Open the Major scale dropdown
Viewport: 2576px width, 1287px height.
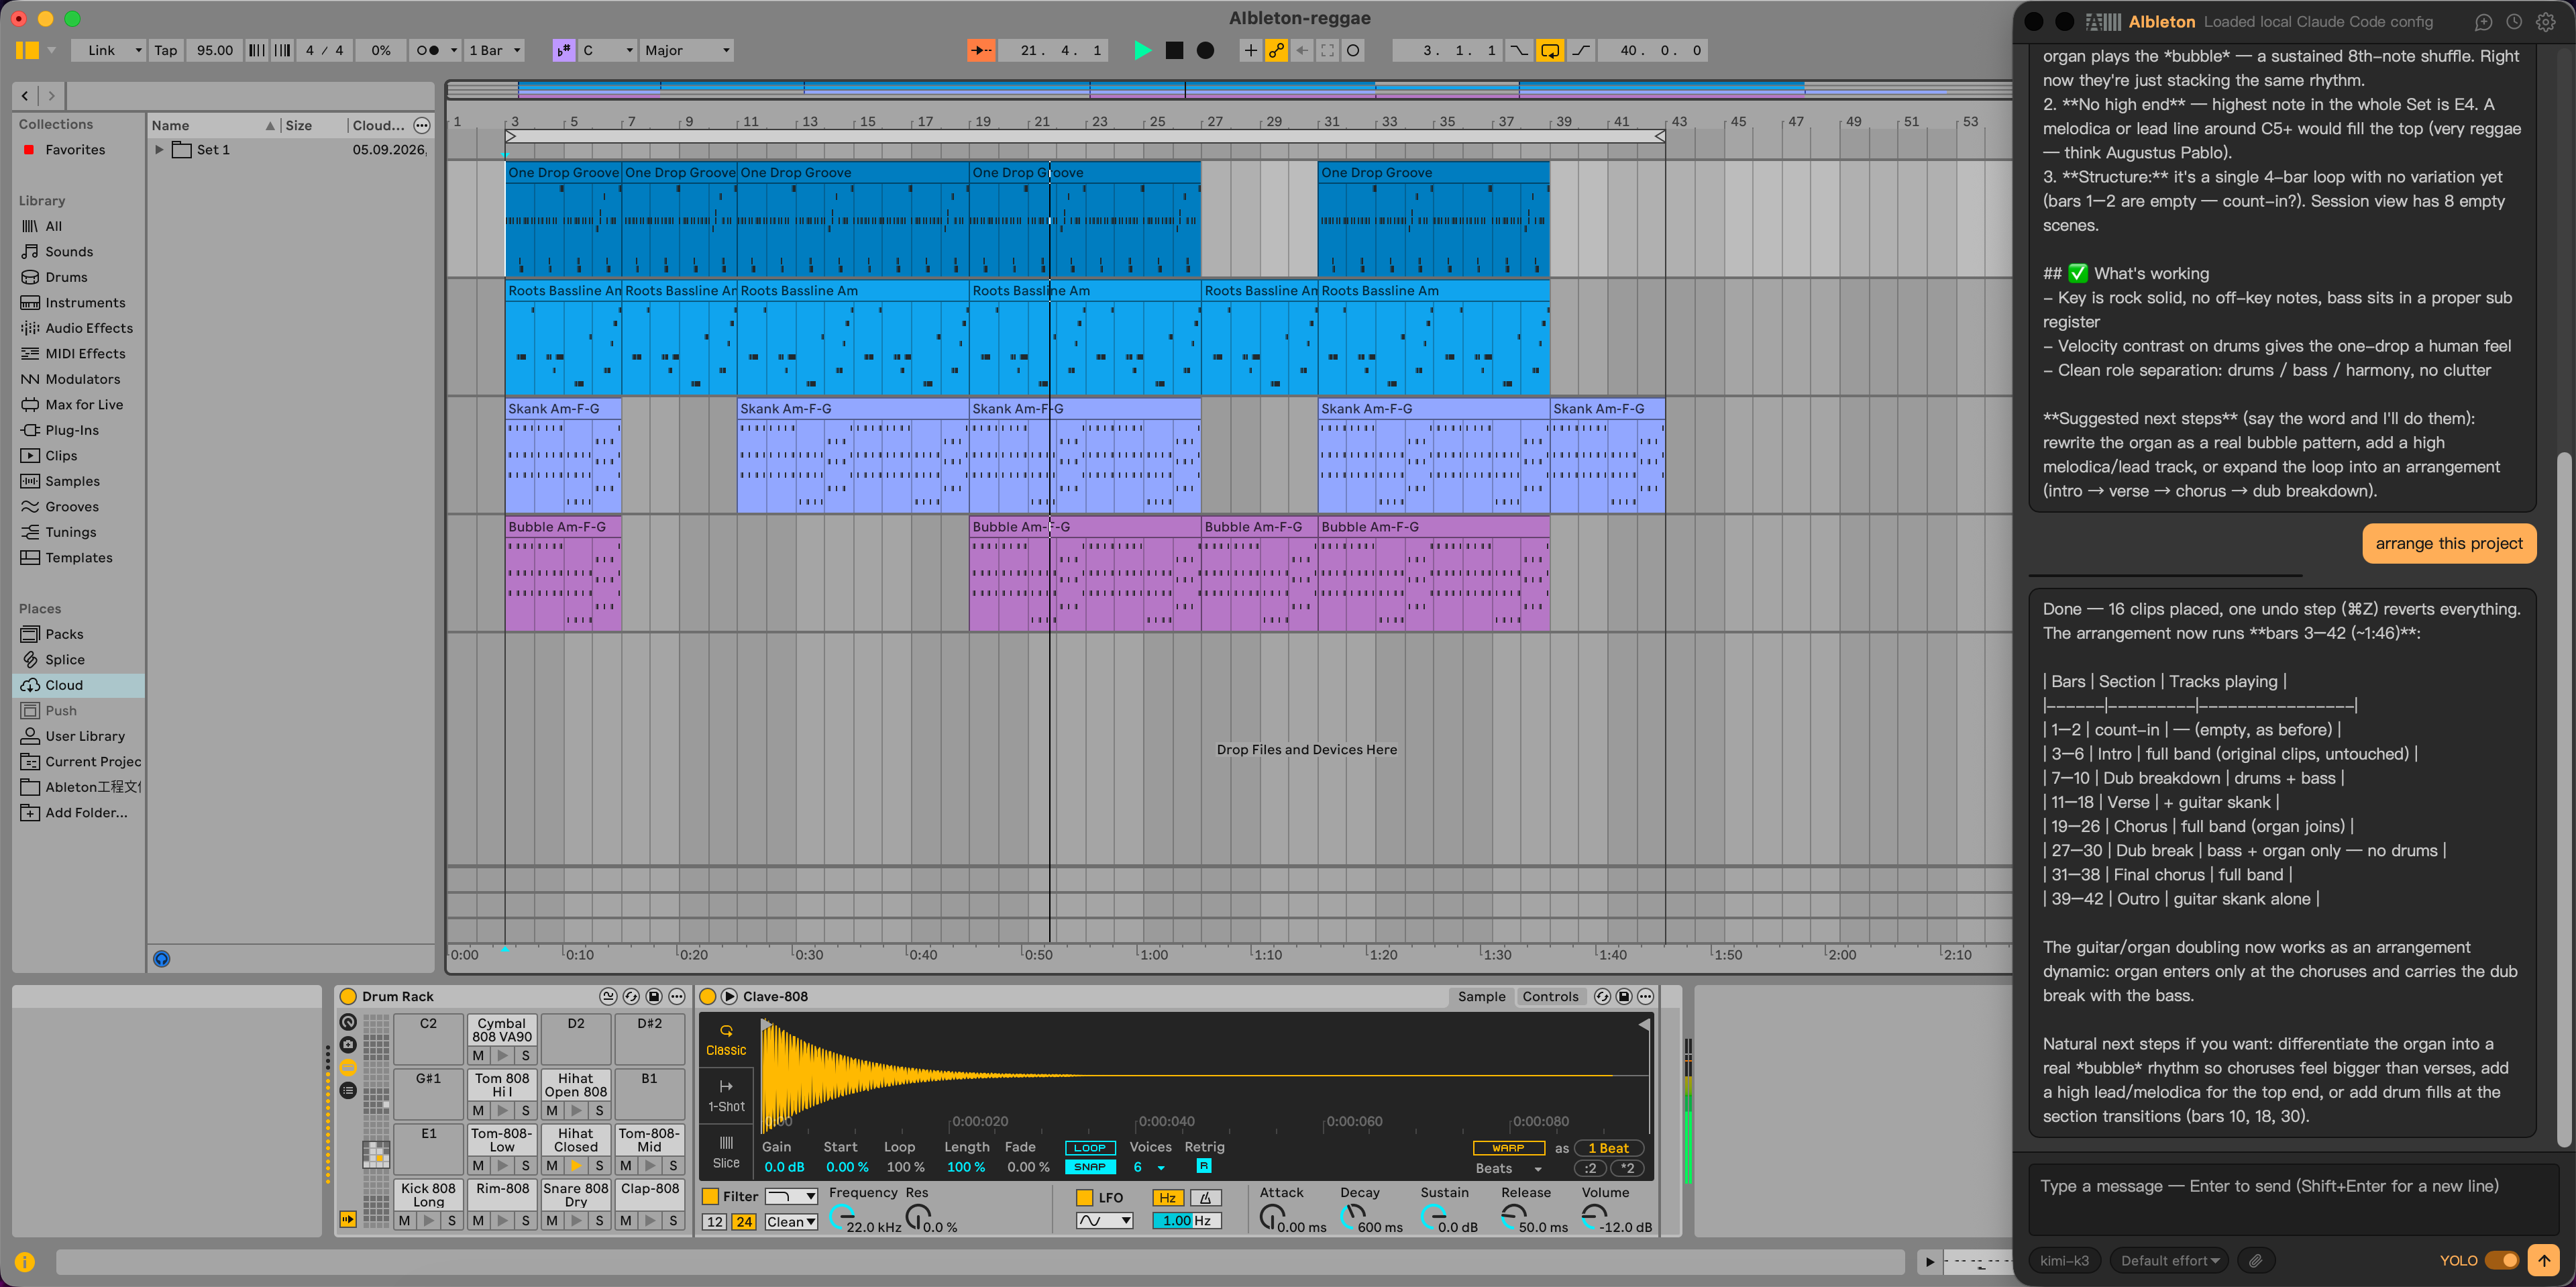pyautogui.click(x=687, y=50)
